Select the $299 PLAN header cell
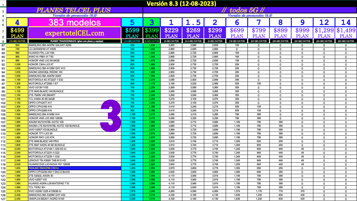Viewport: 357px width, 201px height. click(x=215, y=33)
